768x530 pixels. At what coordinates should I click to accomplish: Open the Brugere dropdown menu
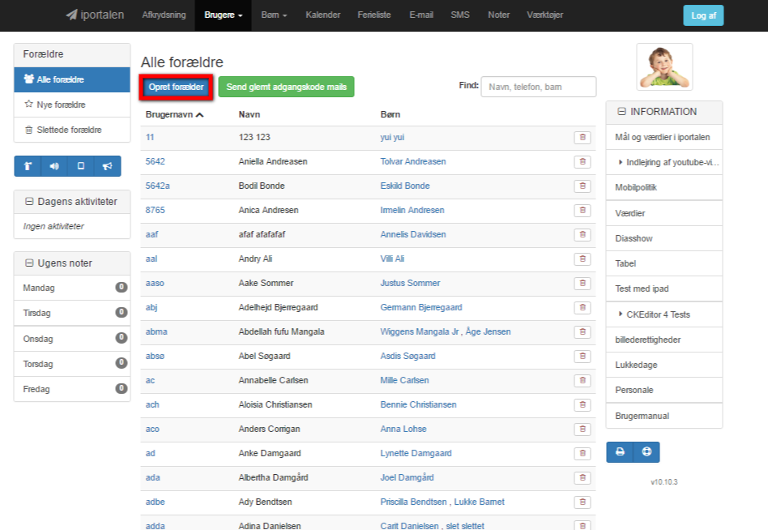[x=224, y=15]
